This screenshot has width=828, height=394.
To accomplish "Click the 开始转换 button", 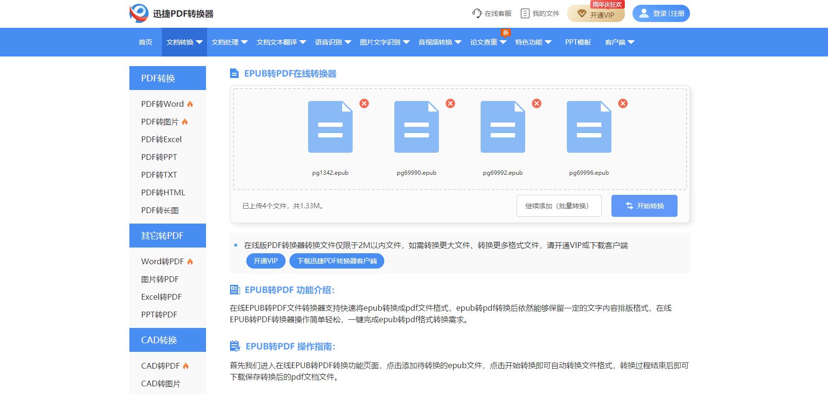I will tap(644, 206).
